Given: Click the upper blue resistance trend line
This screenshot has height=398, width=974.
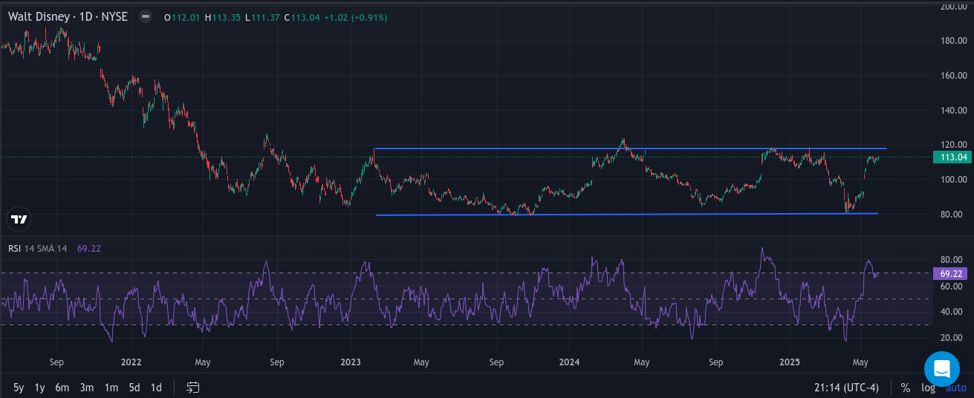Looking at the screenshot, I should tap(630, 149).
